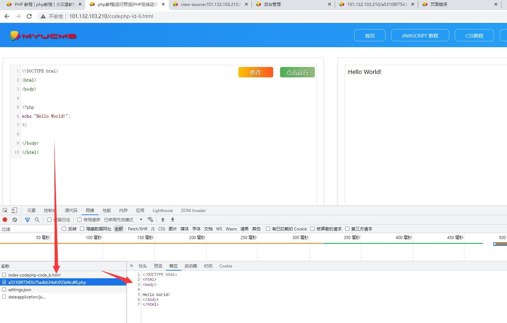Close the 页面错误 browser tab
This screenshot has width=507, height=323.
[496, 4]
